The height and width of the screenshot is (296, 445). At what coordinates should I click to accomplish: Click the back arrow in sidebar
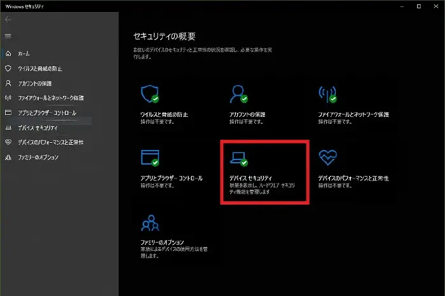click(8, 20)
